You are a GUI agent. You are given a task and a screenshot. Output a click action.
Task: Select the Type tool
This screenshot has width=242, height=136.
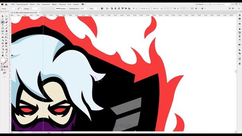pyautogui.click(x=3, y=25)
